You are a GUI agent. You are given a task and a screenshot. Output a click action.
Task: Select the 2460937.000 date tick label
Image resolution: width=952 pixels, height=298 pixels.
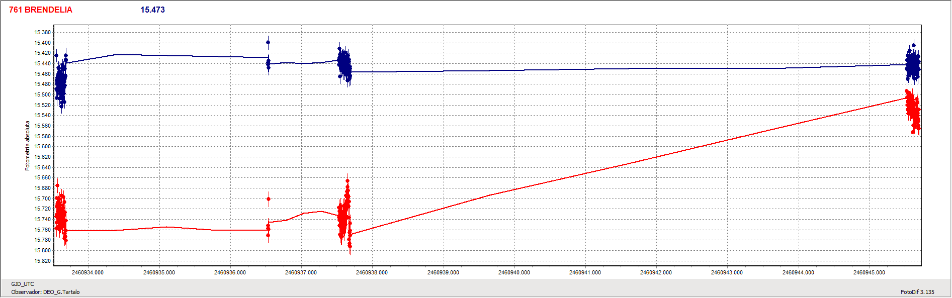tap(301, 272)
